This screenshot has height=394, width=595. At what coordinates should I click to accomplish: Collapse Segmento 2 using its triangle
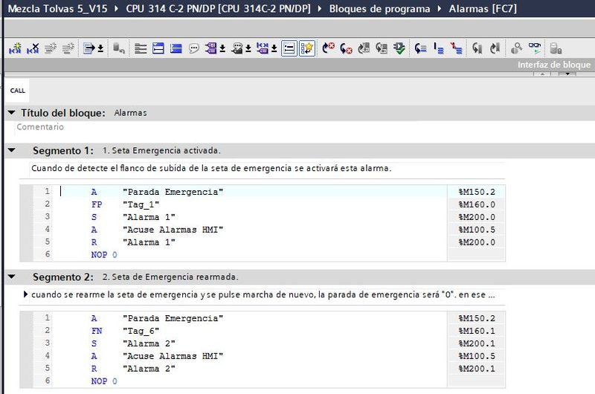click(x=10, y=277)
